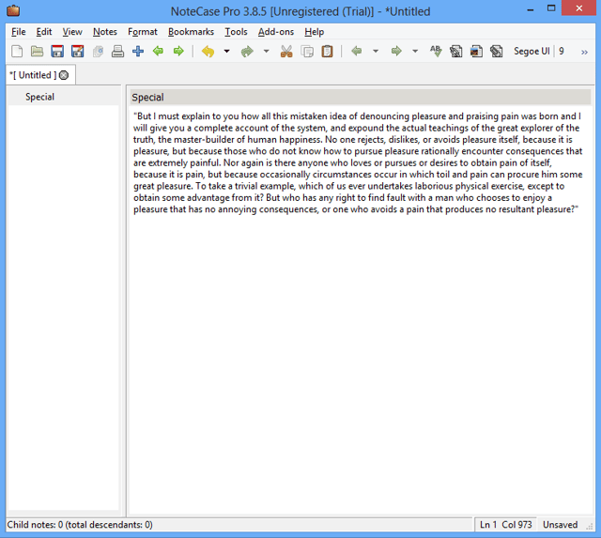Minimize the NoteCase Pro window
Viewport: 601px width, 538px height.
click(x=531, y=9)
